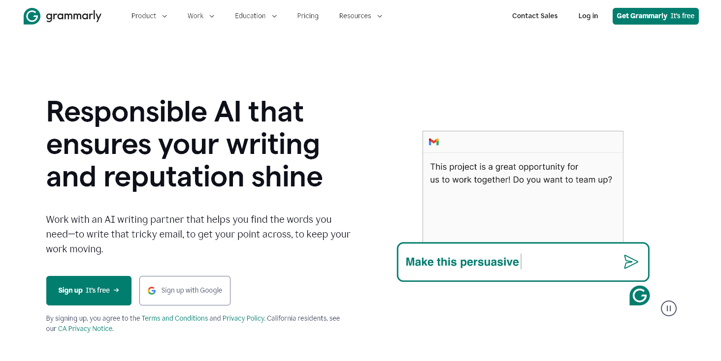Screen dimensions: 721x361
Task: Expand the Work dropdown
Action: coord(200,16)
